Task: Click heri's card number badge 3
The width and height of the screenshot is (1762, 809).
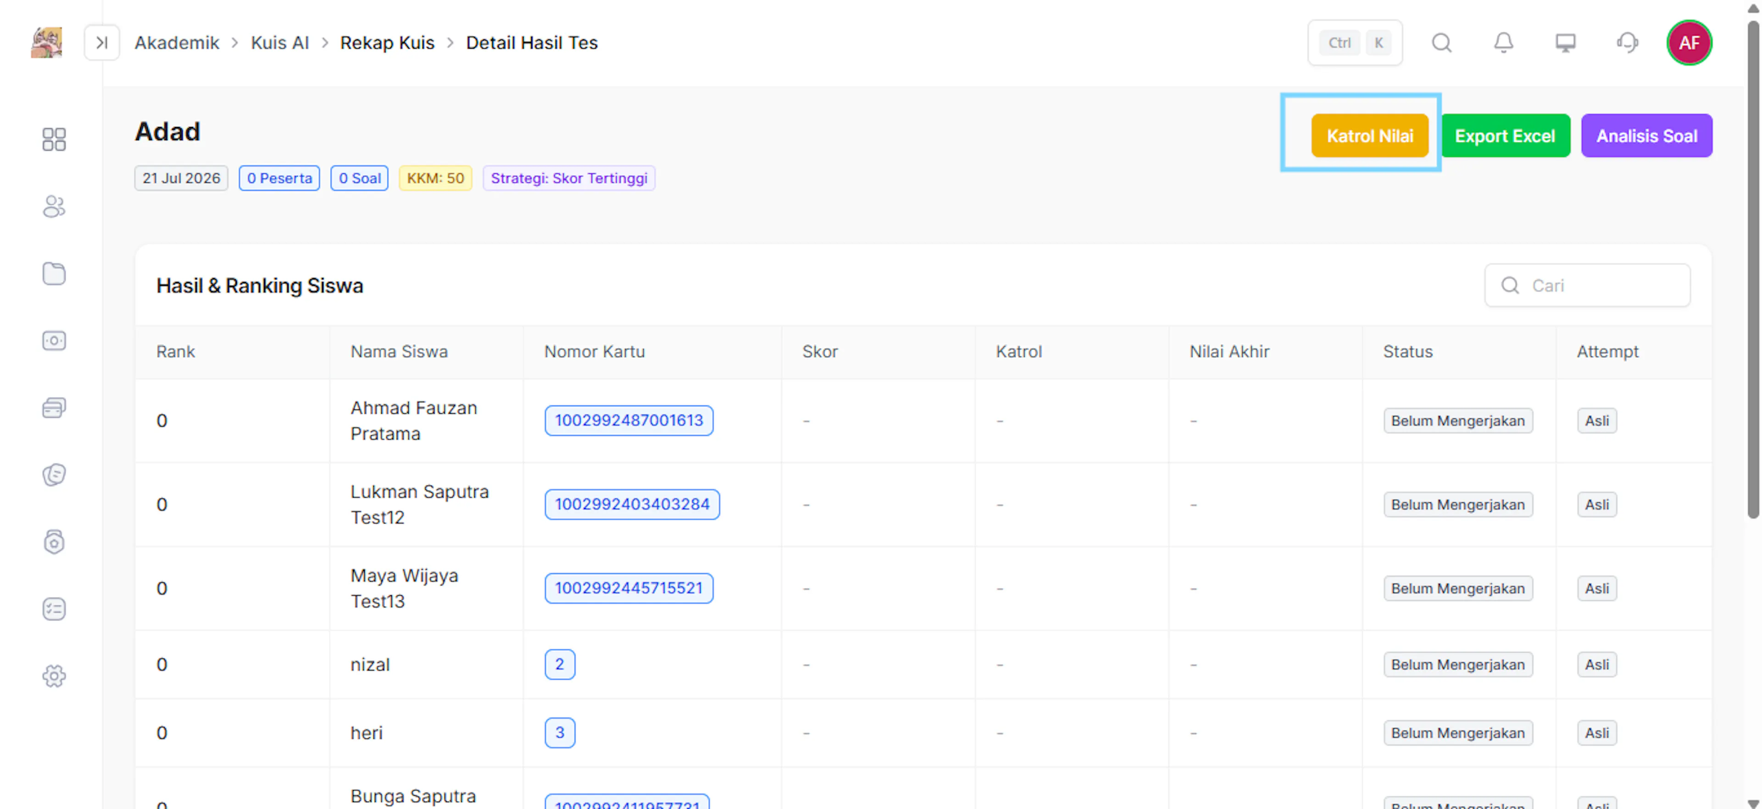Action: 559,733
